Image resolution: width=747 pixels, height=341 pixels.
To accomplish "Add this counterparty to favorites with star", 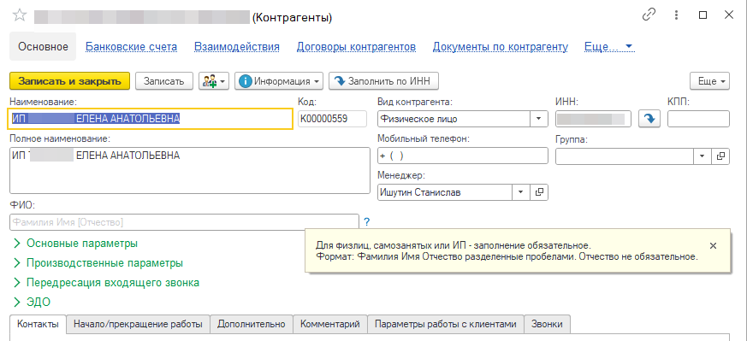I will click(x=20, y=15).
